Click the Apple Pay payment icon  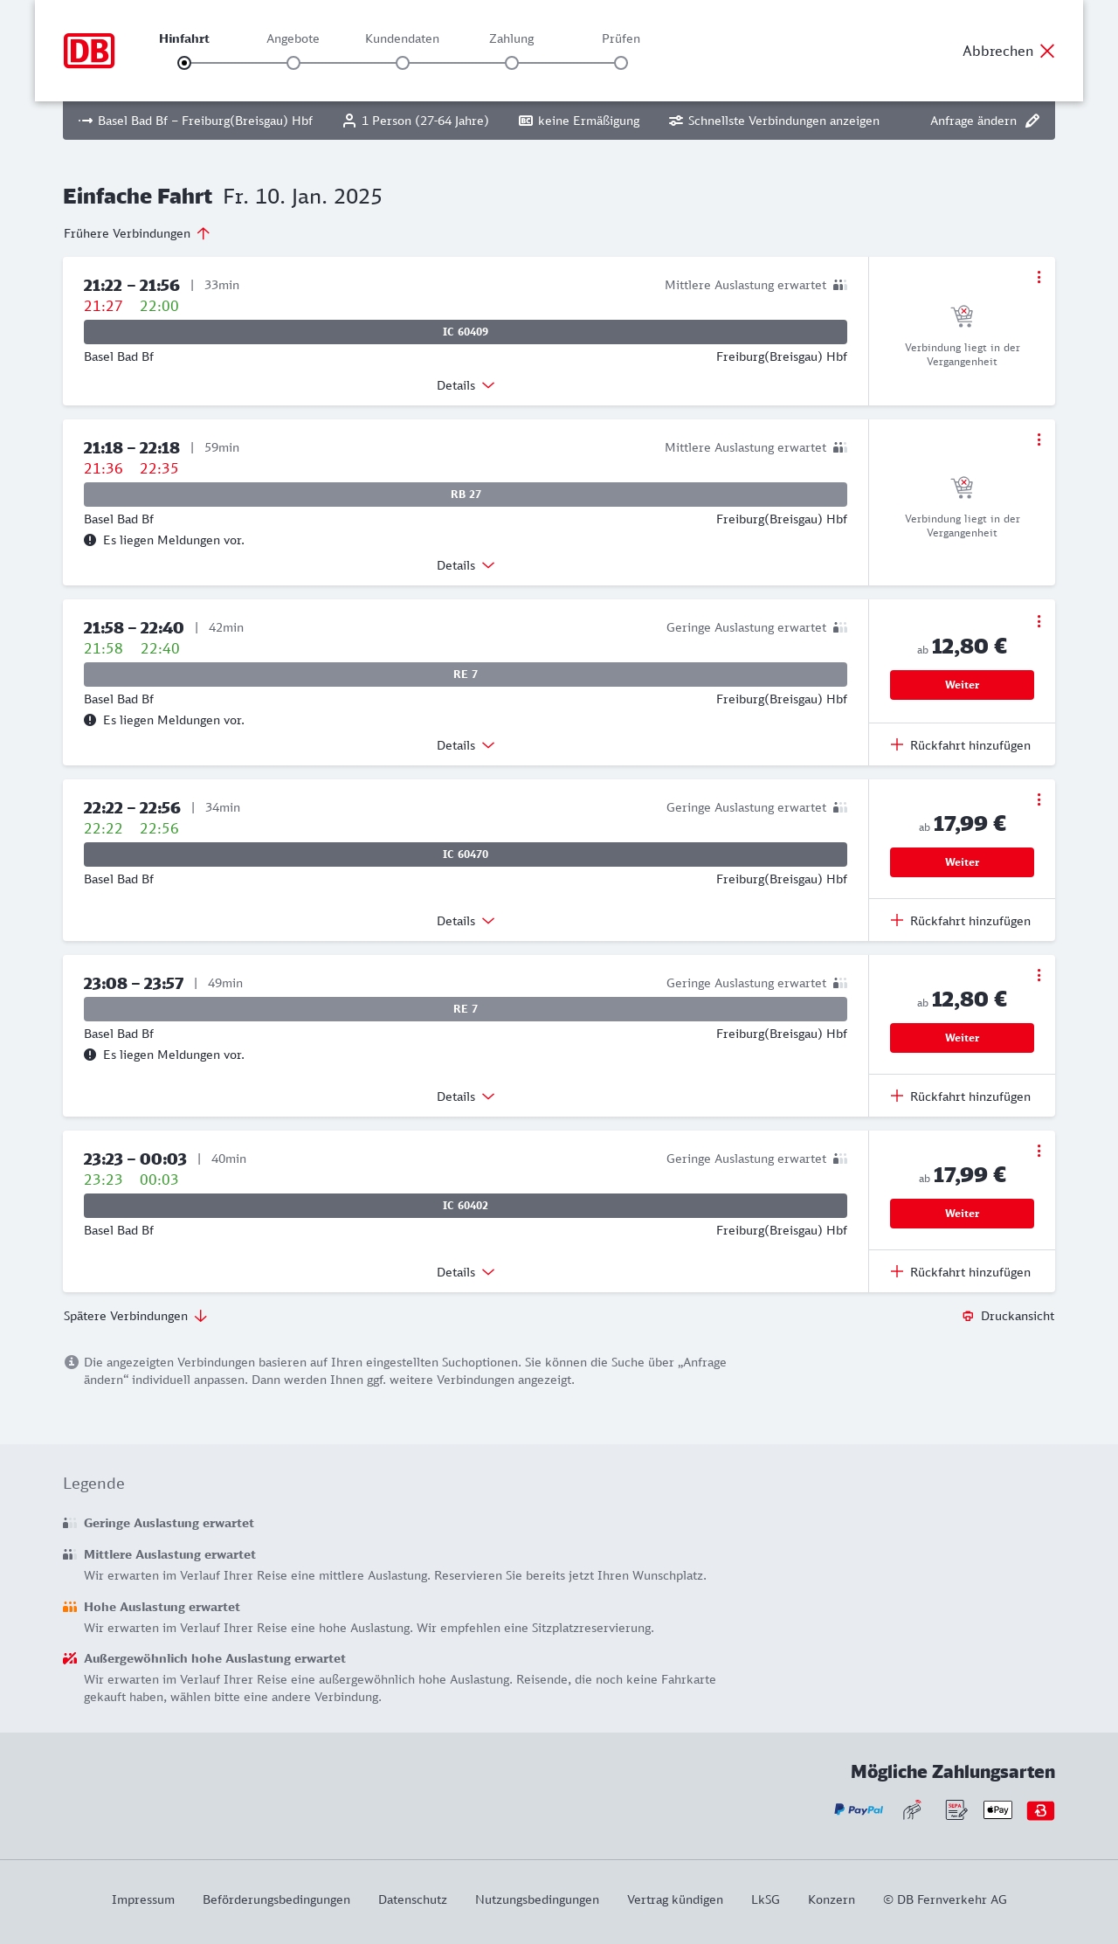click(997, 1809)
